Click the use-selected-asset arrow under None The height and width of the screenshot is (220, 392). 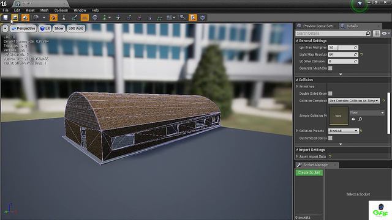[353, 119]
